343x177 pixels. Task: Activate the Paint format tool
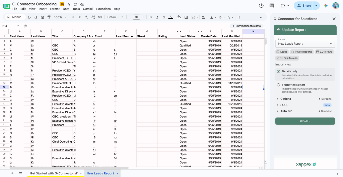coord(49,17)
